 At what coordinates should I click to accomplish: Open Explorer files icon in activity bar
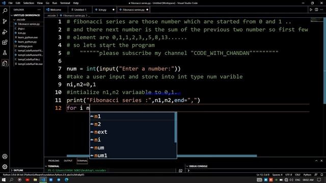[5, 63]
